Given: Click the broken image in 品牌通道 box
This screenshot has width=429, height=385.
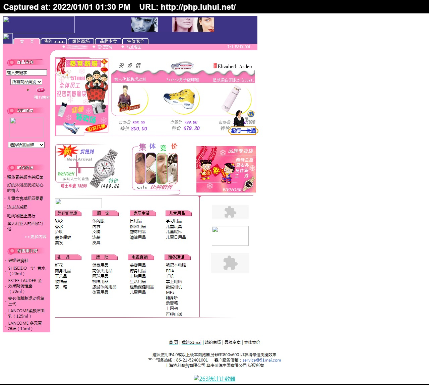Looking at the screenshot, I should pos(27,127).
